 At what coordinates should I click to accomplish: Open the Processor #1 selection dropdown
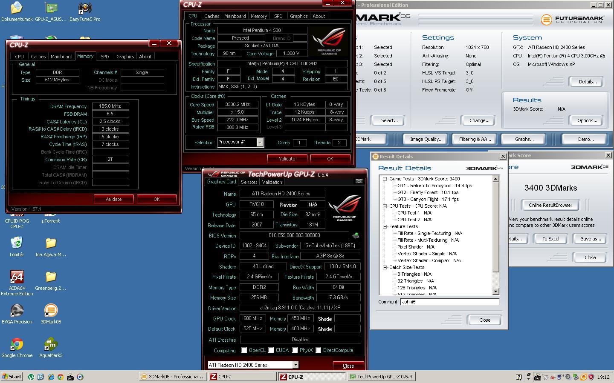point(260,143)
